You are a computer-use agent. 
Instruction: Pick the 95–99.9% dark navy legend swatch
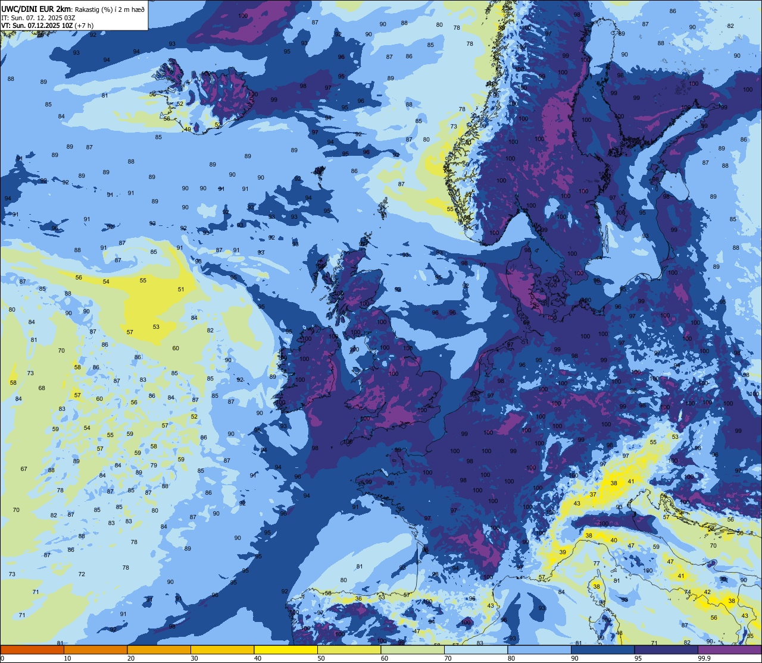[666, 649]
